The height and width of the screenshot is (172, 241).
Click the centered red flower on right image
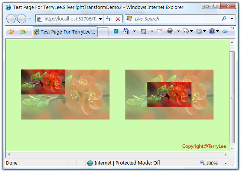click(169, 95)
